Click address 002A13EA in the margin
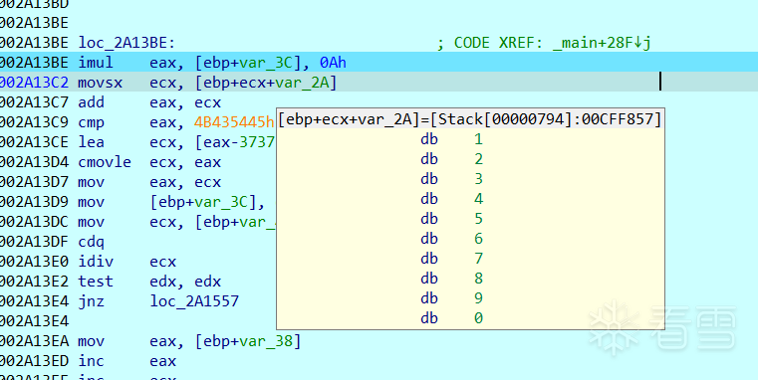 tap(34, 341)
